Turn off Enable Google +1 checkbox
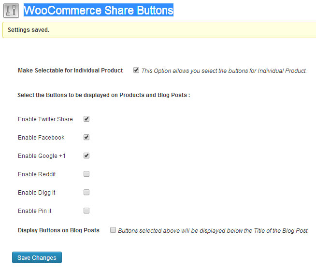 (86, 156)
